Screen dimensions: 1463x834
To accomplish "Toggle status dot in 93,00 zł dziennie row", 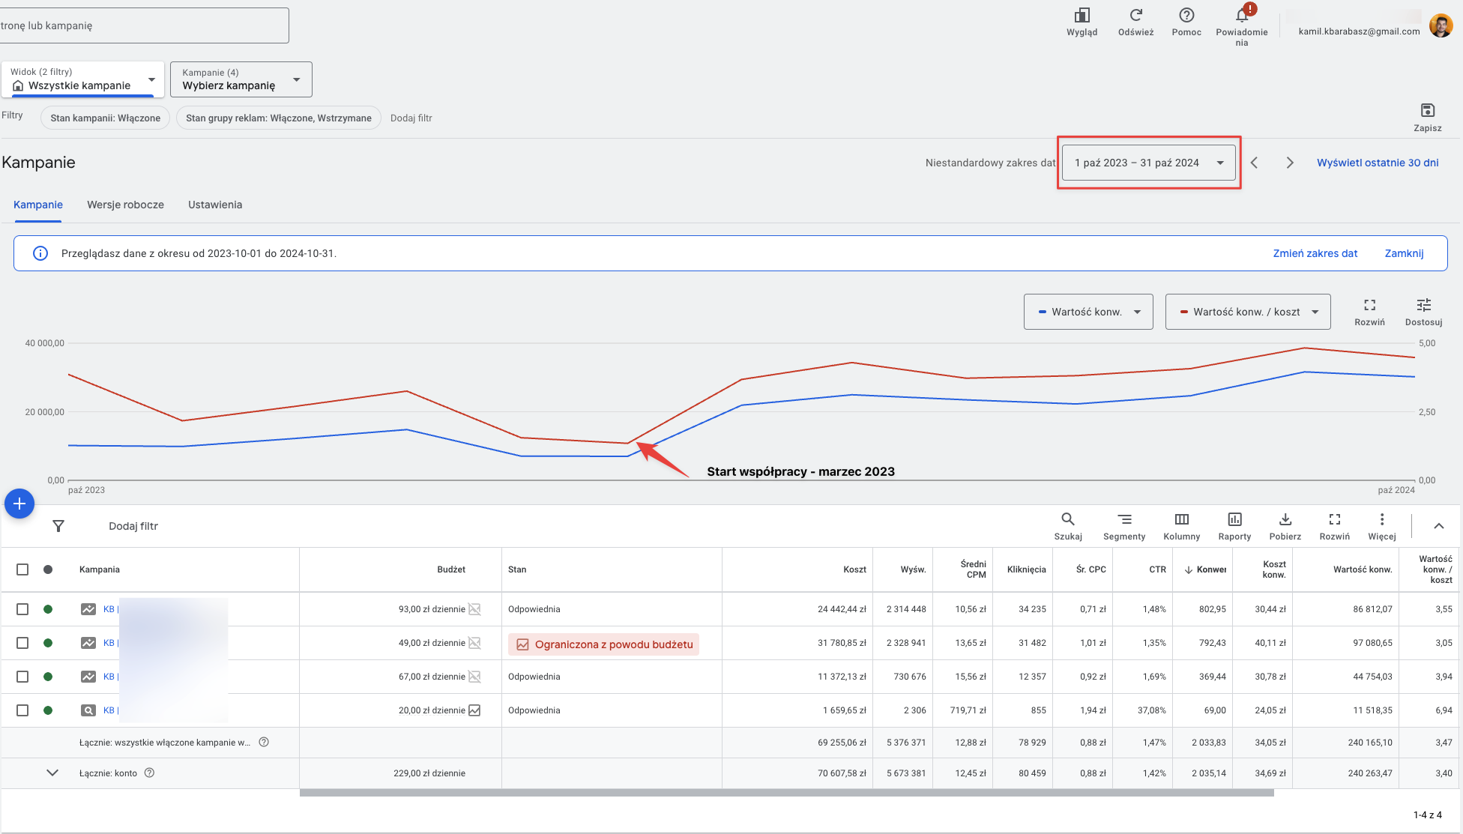I will point(48,609).
